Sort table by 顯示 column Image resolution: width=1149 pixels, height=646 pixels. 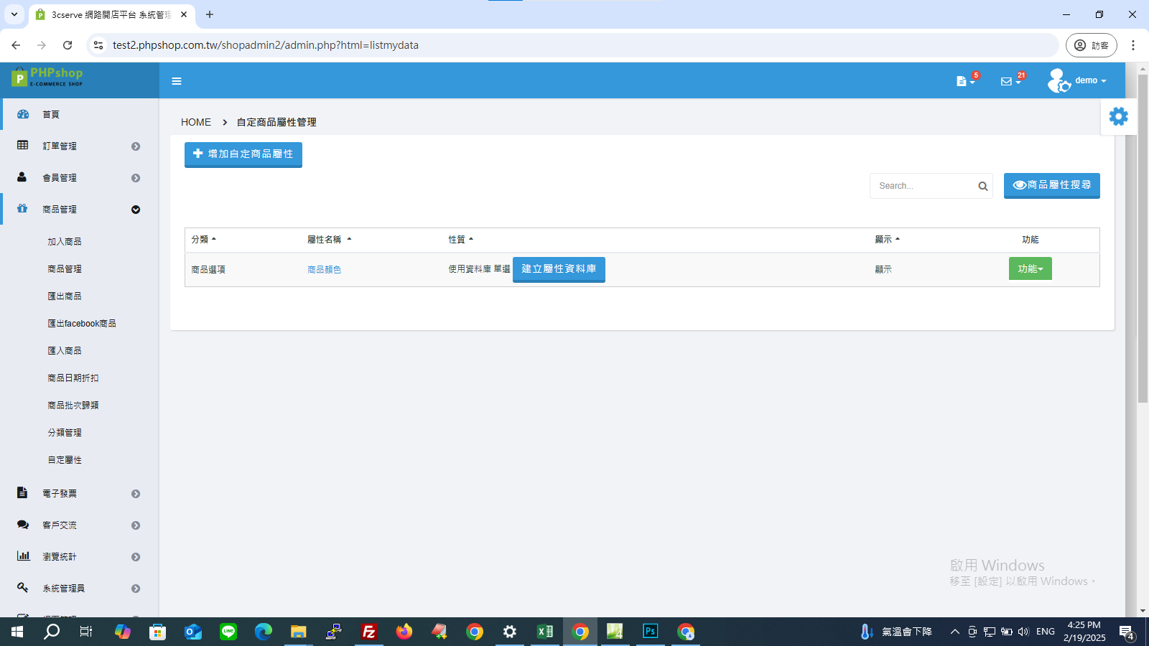pyautogui.click(x=887, y=240)
